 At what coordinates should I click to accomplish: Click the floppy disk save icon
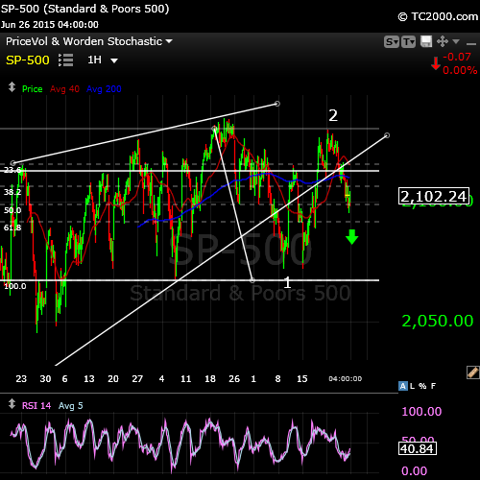point(426,41)
